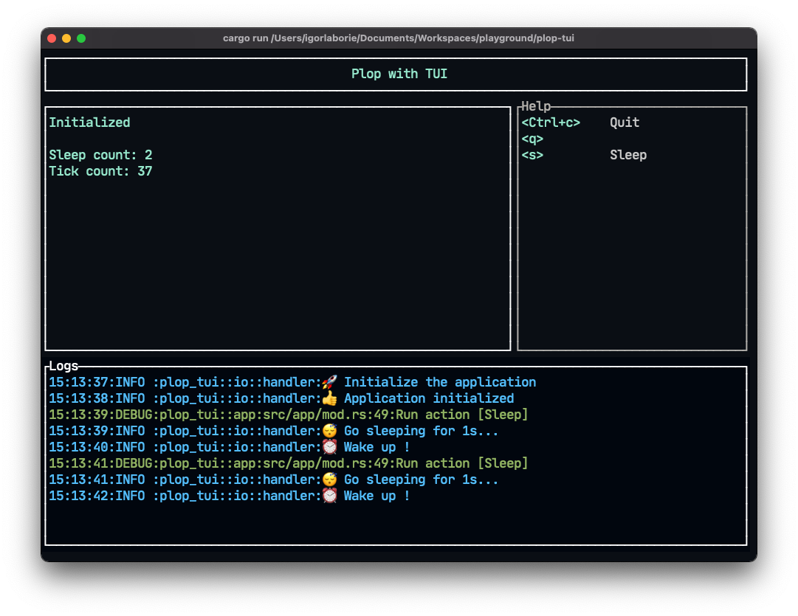
Task: Click the rocket emoji in the logs
Action: point(330,382)
